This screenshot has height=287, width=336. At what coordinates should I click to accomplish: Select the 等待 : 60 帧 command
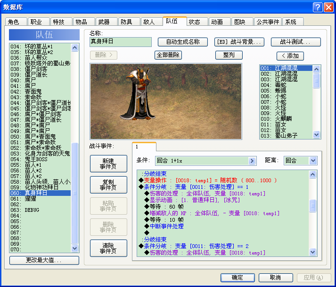[223, 207]
